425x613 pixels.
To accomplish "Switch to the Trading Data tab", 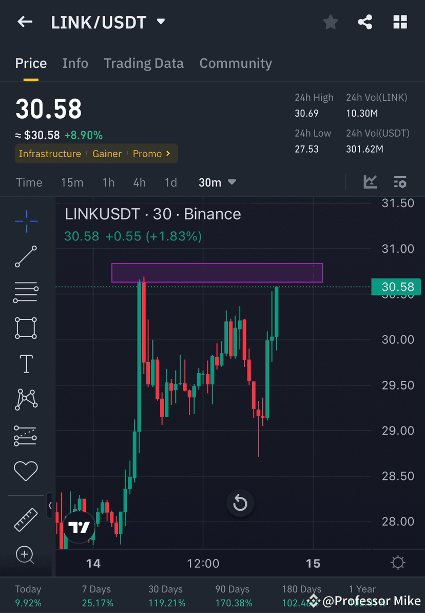I will [144, 63].
